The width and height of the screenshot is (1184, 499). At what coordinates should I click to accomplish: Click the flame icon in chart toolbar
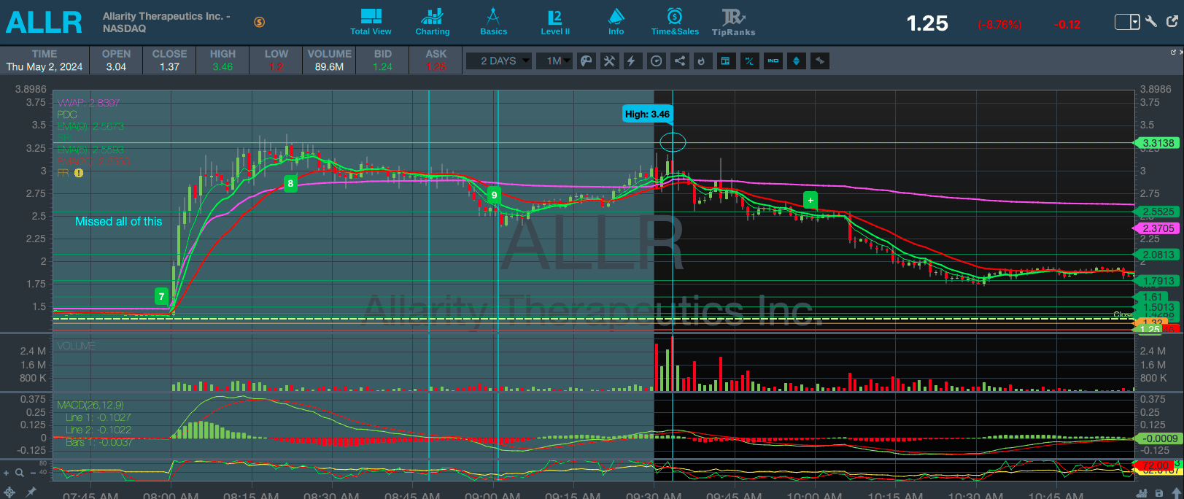[x=702, y=61]
